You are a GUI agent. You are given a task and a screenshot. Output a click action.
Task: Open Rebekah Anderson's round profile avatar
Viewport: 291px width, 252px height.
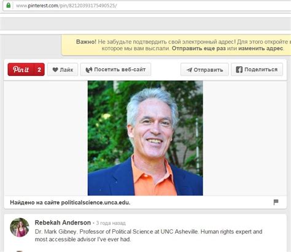pyautogui.click(x=20, y=227)
